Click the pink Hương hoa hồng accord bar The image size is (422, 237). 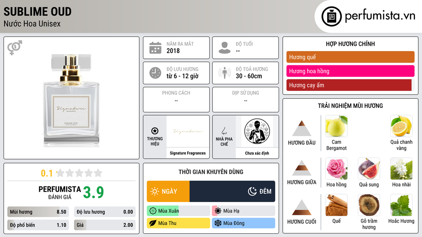coord(350,71)
